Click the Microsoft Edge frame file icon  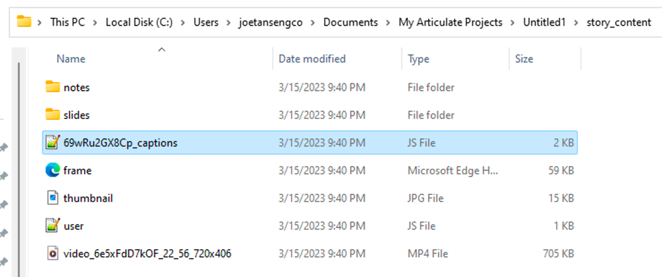point(53,171)
